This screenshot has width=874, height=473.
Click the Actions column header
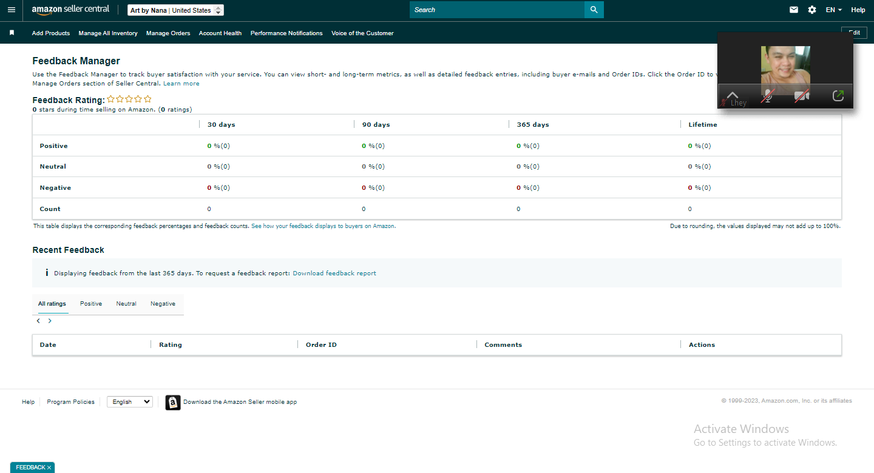click(x=702, y=344)
